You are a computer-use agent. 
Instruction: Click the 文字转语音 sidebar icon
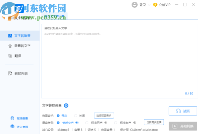(10, 36)
